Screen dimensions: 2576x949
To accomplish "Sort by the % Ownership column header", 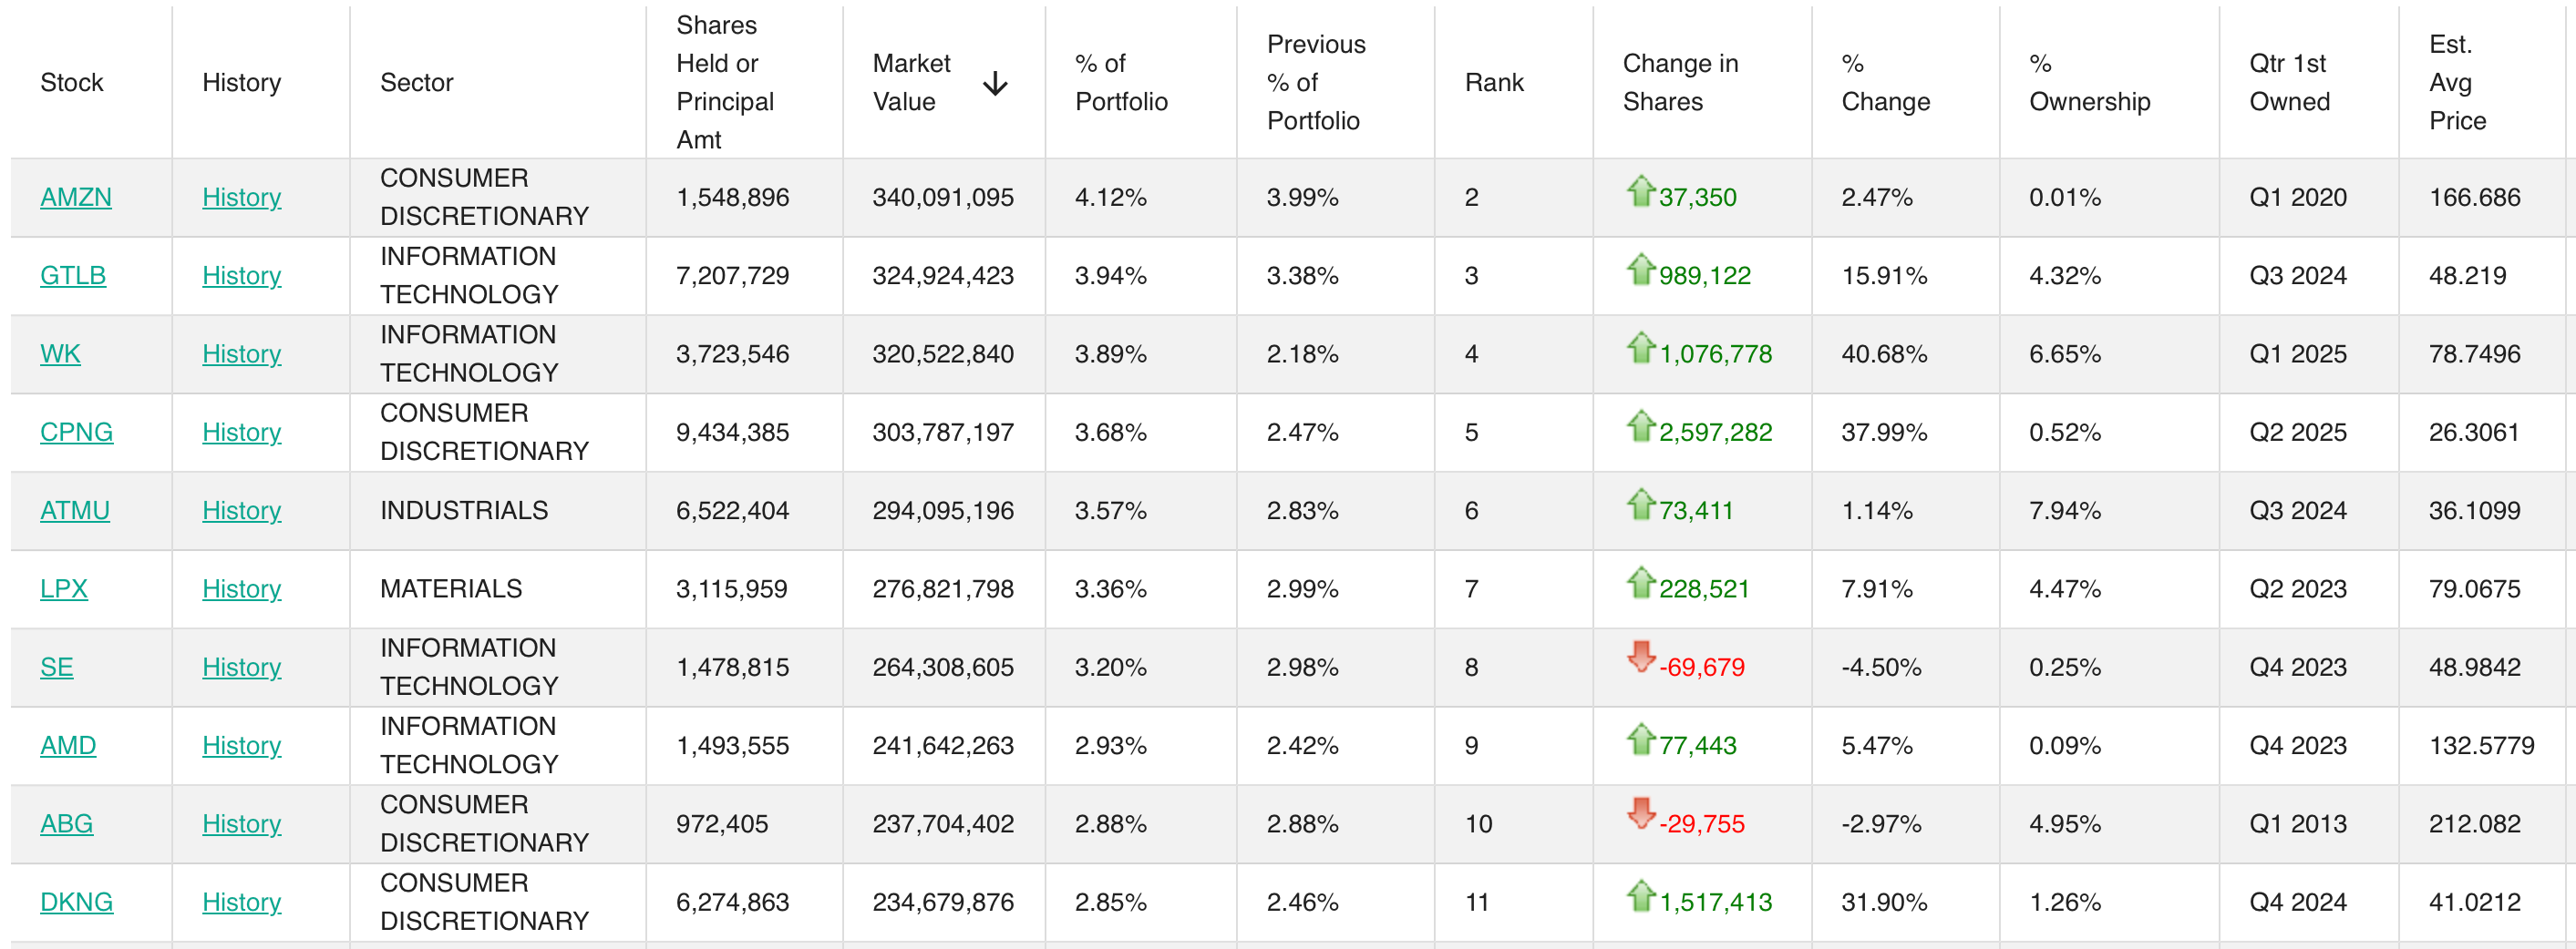I will (2089, 83).
